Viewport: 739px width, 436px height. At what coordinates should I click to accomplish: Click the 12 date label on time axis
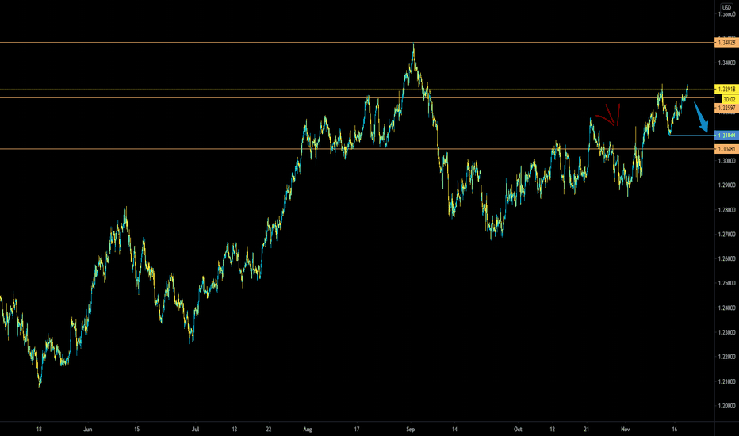point(553,430)
